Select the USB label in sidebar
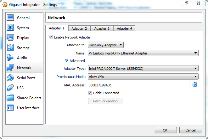208x139 pixels. point(20,88)
